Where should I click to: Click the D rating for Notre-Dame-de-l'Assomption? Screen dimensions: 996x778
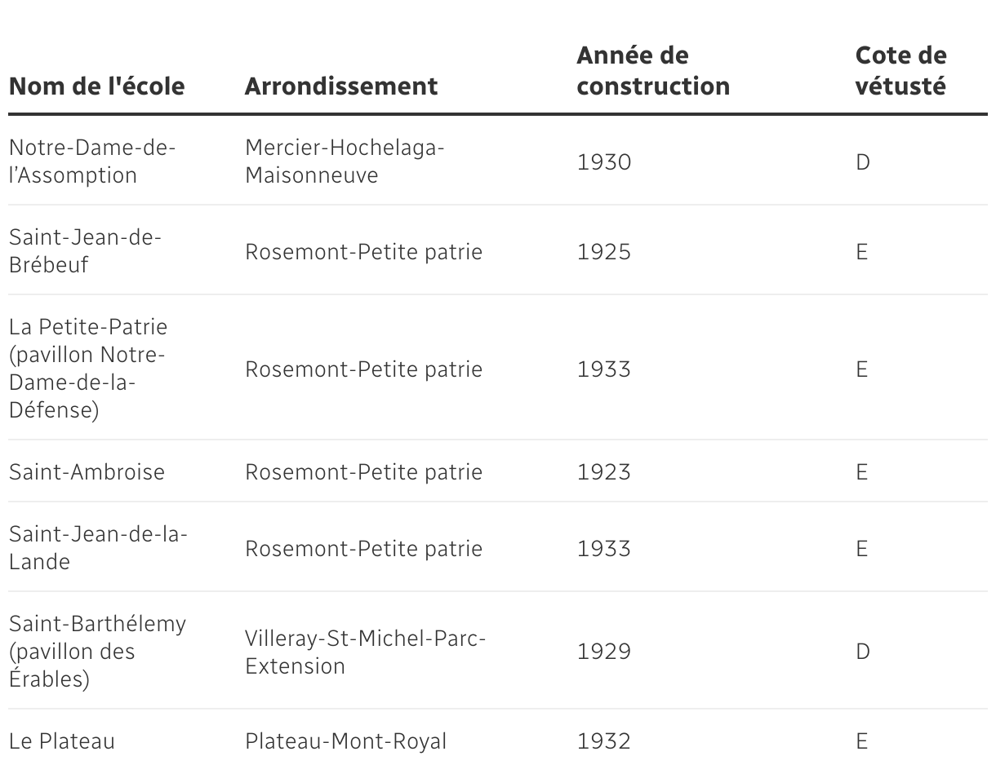click(863, 162)
